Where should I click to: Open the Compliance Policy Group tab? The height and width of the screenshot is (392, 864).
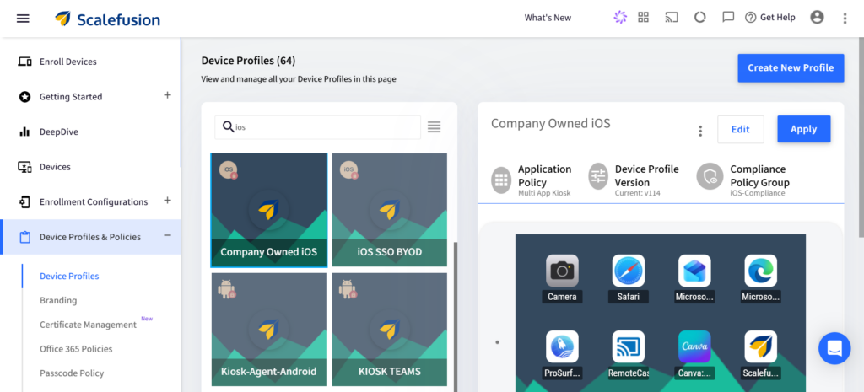click(743, 180)
